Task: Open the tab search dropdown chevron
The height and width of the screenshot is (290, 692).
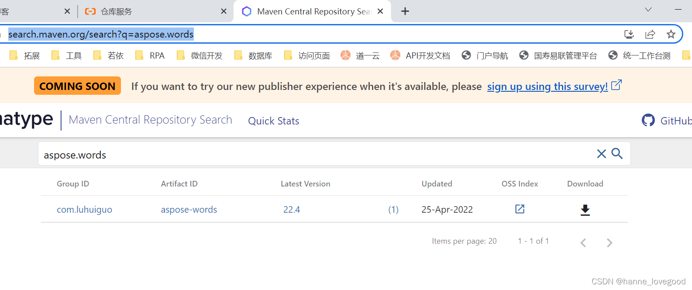Action: pos(648,10)
